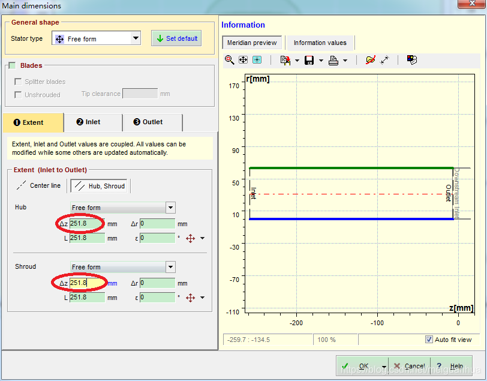Toggle the Unshrouded checkbox
This screenshot has height=381, width=487.
pos(18,95)
